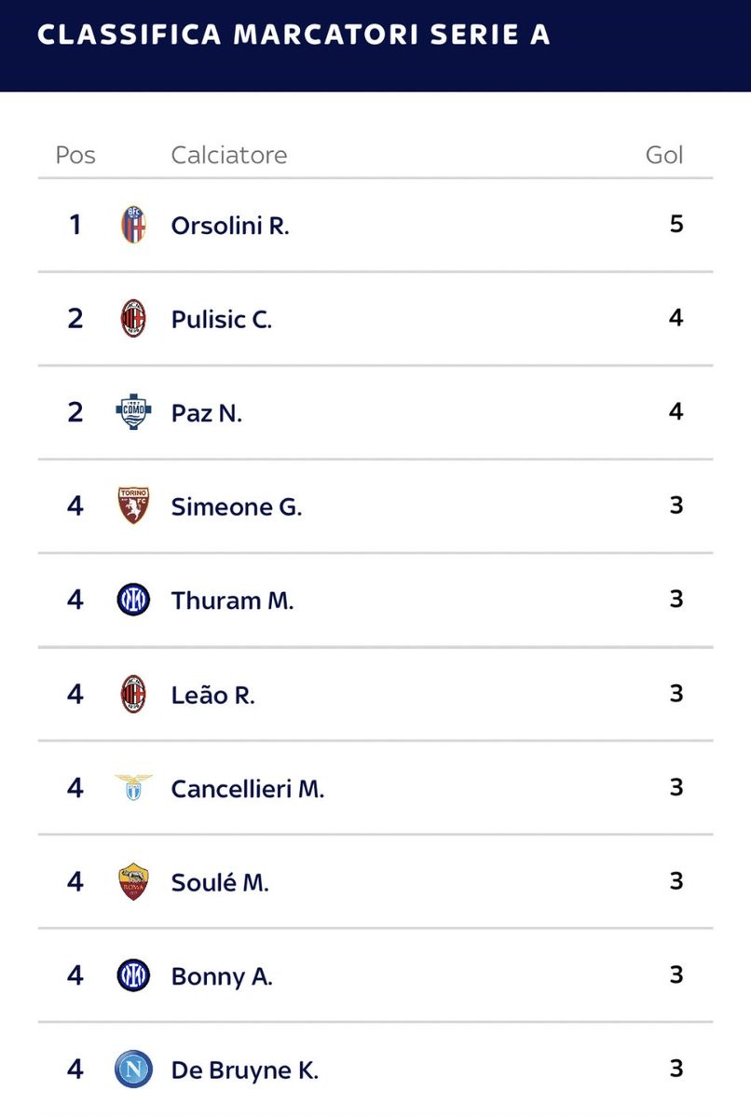Screen dimensions: 751x1119
Task: Click the Milan crest beside Pulisic C.
Action: 133,319
